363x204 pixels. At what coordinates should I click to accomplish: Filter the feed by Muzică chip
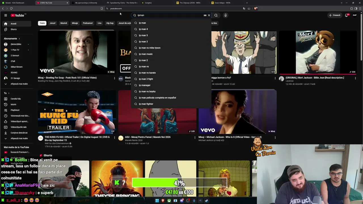tap(64, 23)
